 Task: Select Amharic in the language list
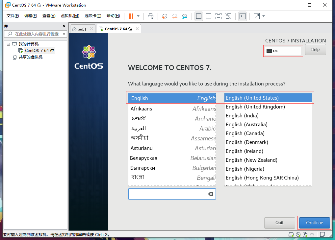172,118
